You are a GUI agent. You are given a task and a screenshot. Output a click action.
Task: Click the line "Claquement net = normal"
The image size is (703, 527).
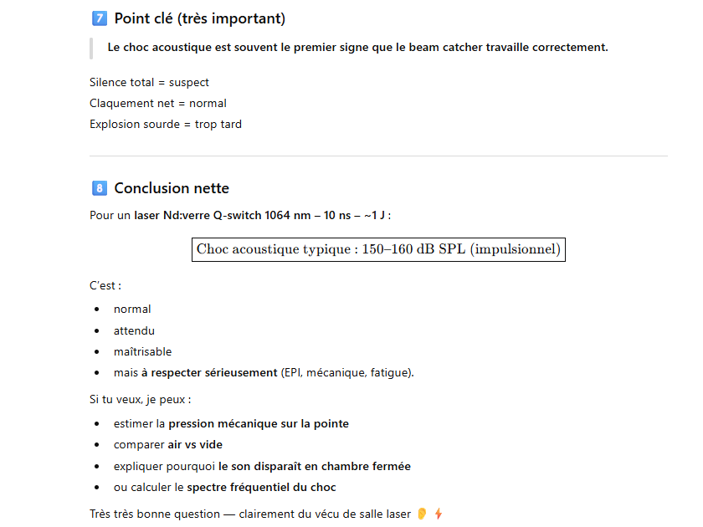157,104
